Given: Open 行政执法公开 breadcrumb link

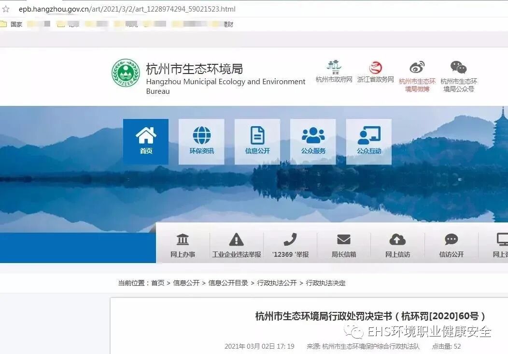Looking at the screenshot, I should click(278, 283).
